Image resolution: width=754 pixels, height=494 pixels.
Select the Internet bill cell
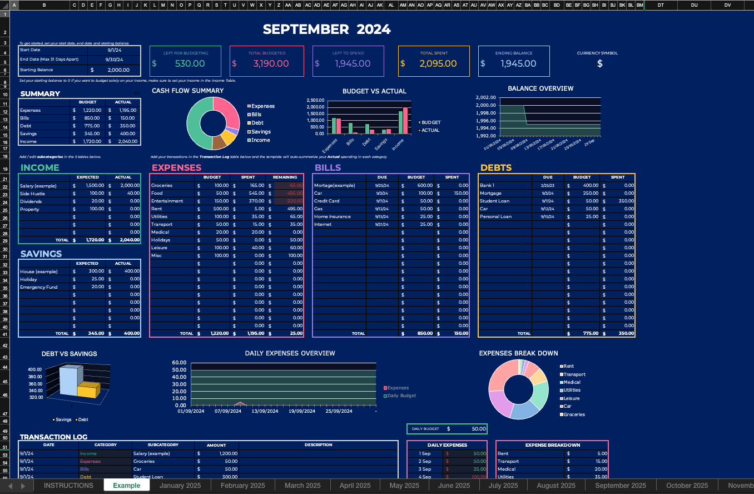pyautogui.click(x=339, y=224)
